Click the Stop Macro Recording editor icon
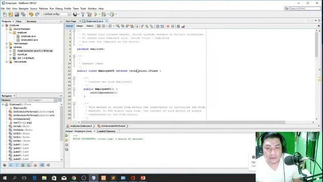Image resolution: width=323 pixels, height=182 pixels. [x=173, y=26]
